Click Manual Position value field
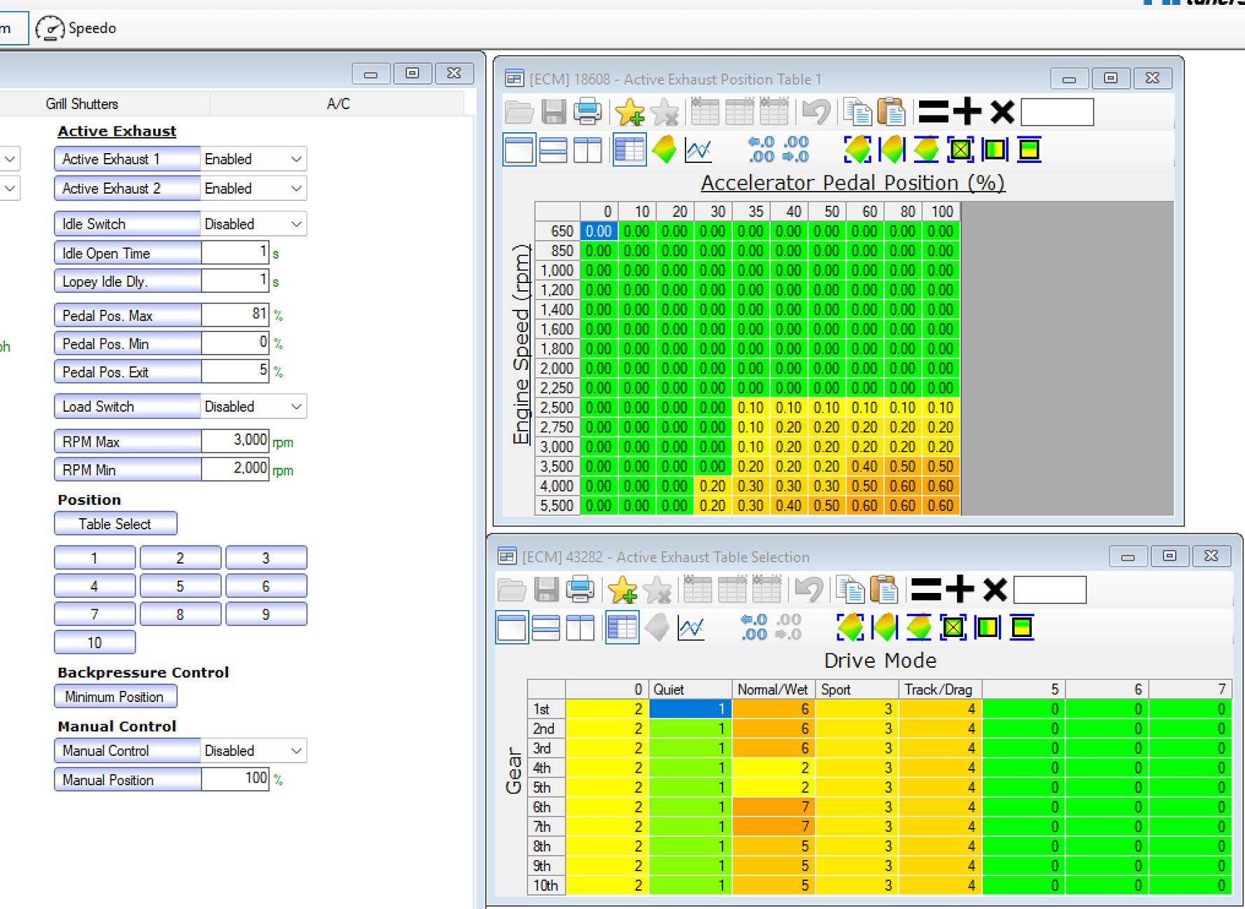 click(235, 779)
